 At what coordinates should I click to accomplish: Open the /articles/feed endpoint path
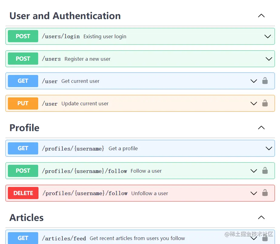pyautogui.click(x=64, y=238)
